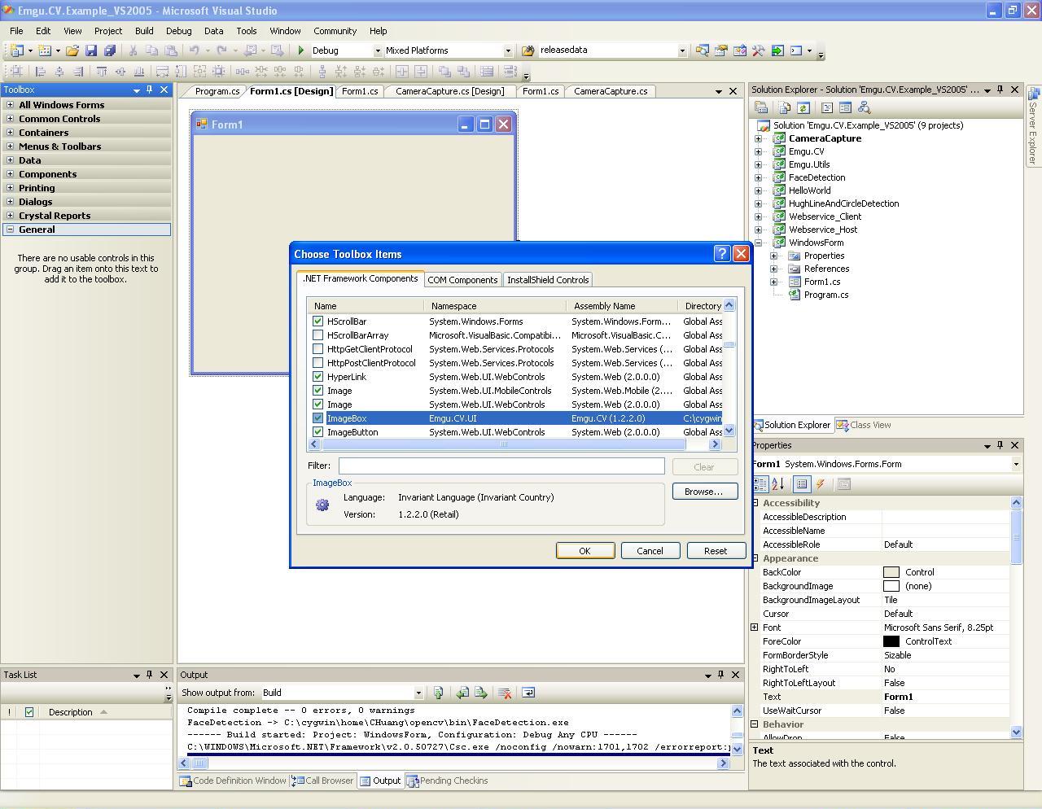Open the Mixed Platforms dropdown

click(x=508, y=50)
